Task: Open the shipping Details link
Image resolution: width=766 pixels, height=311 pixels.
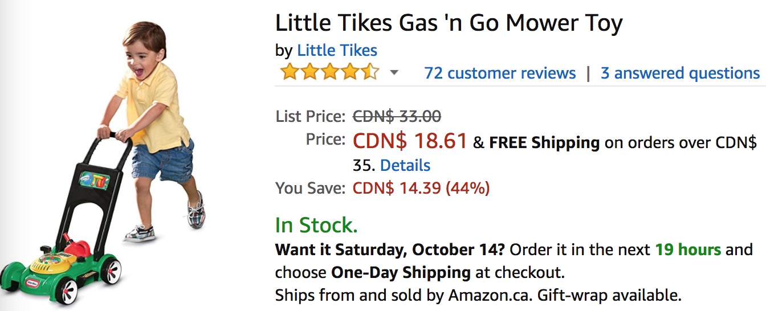Action: point(405,165)
